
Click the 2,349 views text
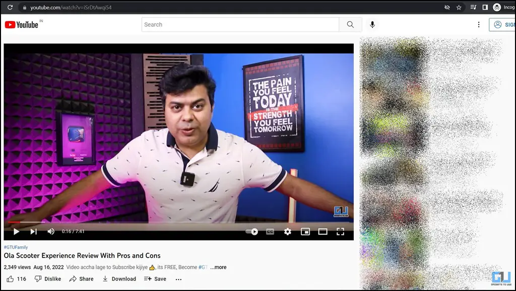(17, 267)
